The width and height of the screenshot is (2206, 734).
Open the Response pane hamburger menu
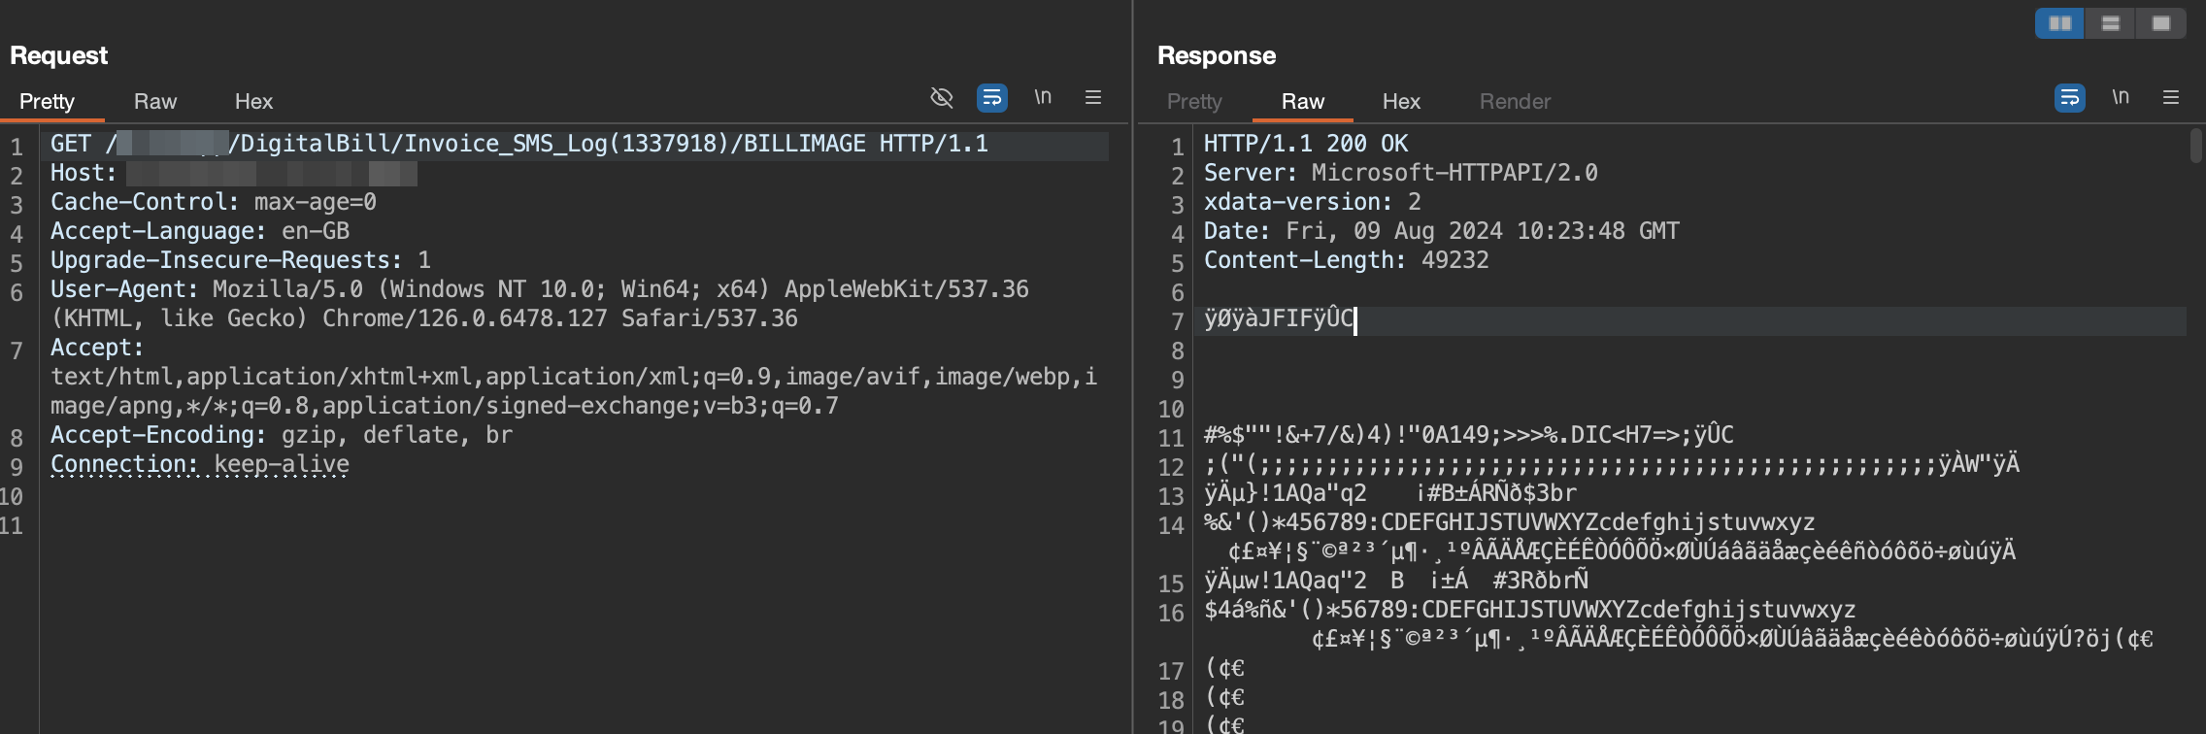click(2171, 97)
